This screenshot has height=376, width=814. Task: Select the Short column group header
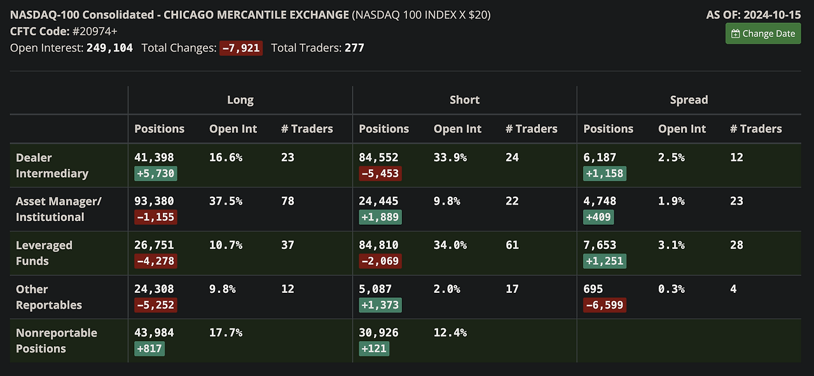coord(464,100)
